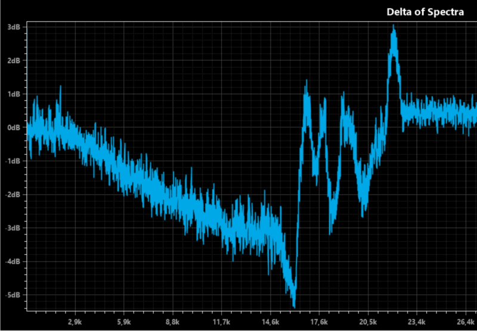The height and width of the screenshot is (331, 477).
Task: Select the 14,6k frequency axis label
Action: click(x=271, y=321)
